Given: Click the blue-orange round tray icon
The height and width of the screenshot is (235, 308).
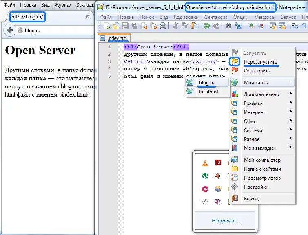Looking at the screenshot, I should click(218, 189).
